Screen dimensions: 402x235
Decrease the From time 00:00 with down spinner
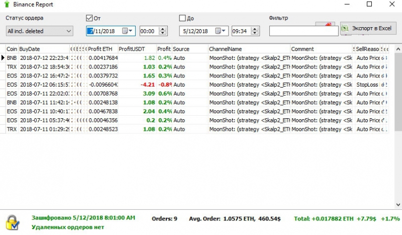click(x=162, y=33)
